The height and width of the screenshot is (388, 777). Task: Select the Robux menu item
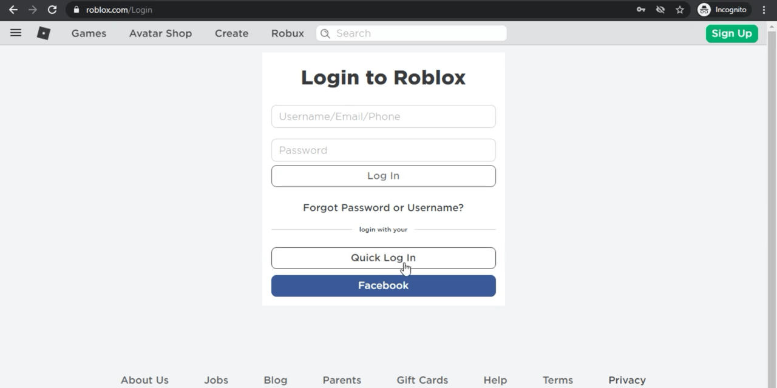(x=287, y=33)
